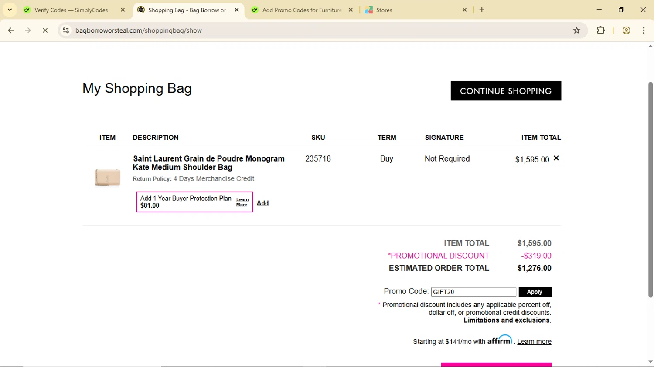Click the SKU number 235718
This screenshot has width=654, height=367.
pyautogui.click(x=318, y=159)
